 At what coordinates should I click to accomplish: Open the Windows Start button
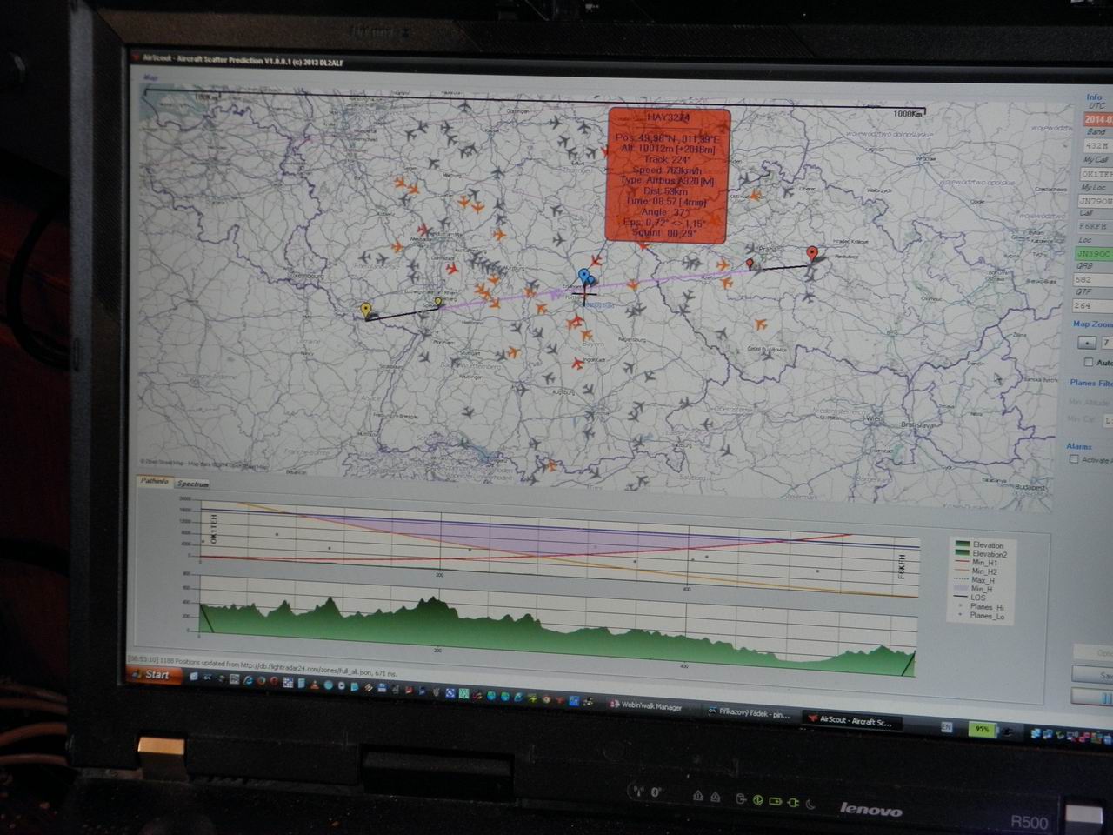pyautogui.click(x=154, y=674)
